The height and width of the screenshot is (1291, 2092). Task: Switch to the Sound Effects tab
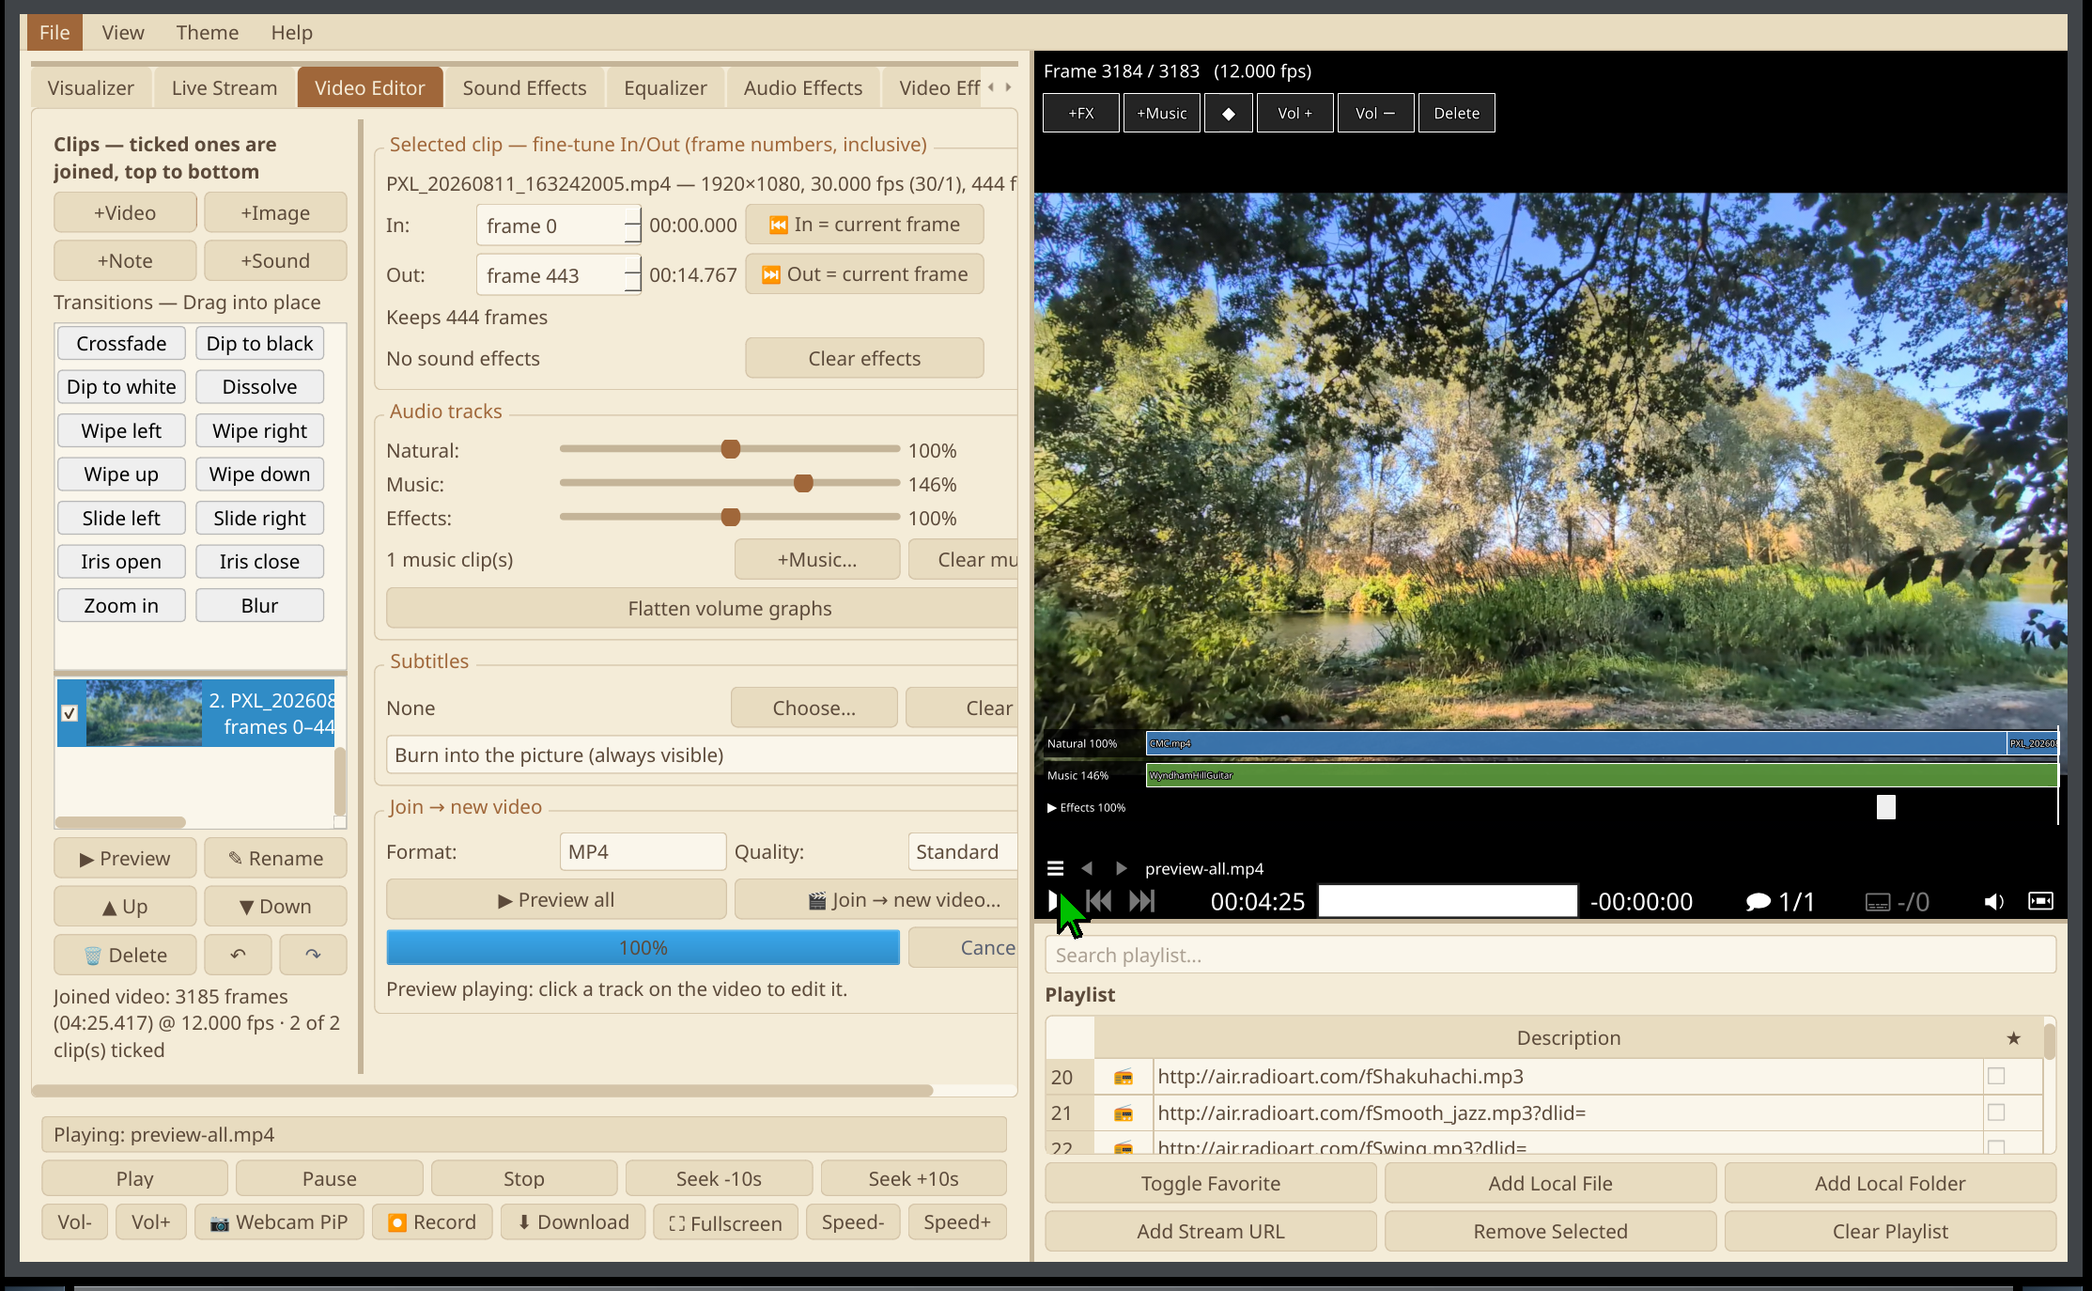point(524,88)
